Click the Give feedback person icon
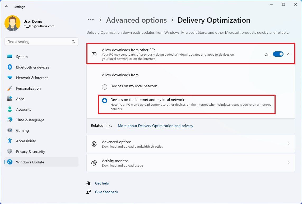302x204 pixels. click(x=89, y=192)
